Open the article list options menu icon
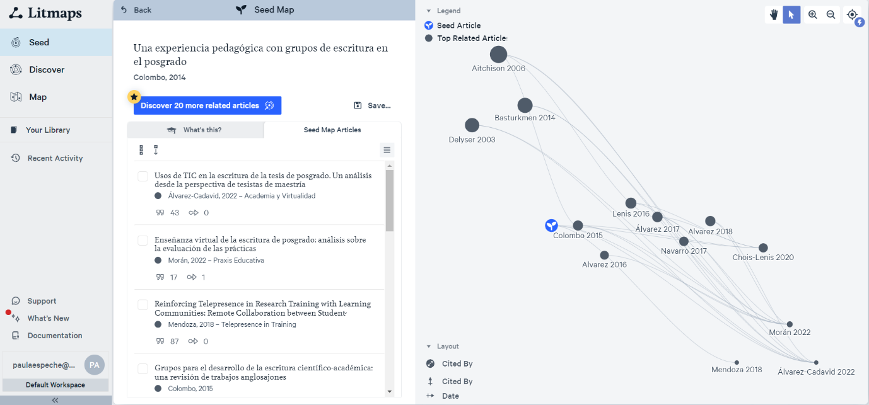Image resolution: width=869 pixels, height=405 pixels. (x=387, y=150)
